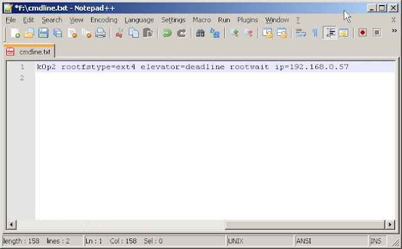Toggle the Word wrap toolbar icon
Viewport: 402px width, 249px height.
coord(300,33)
